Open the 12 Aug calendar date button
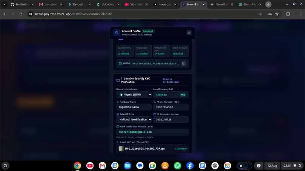The height and width of the screenshot is (171, 305). coord(272,166)
